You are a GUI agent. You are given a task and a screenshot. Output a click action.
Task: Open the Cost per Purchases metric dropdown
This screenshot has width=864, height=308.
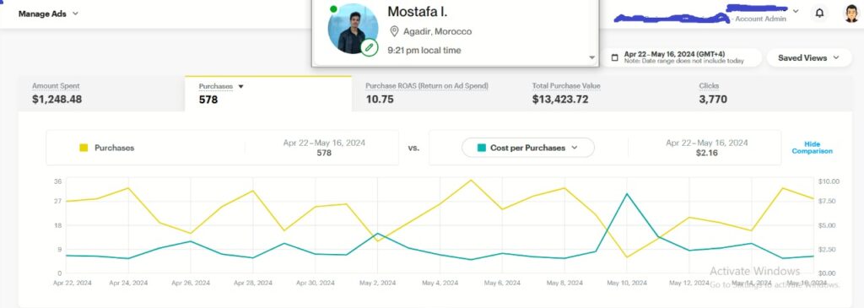point(528,148)
